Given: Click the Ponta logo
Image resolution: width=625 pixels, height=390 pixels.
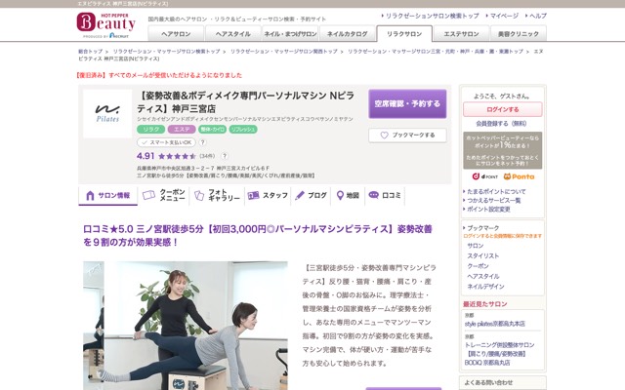Looking at the screenshot, I should [x=519, y=176].
